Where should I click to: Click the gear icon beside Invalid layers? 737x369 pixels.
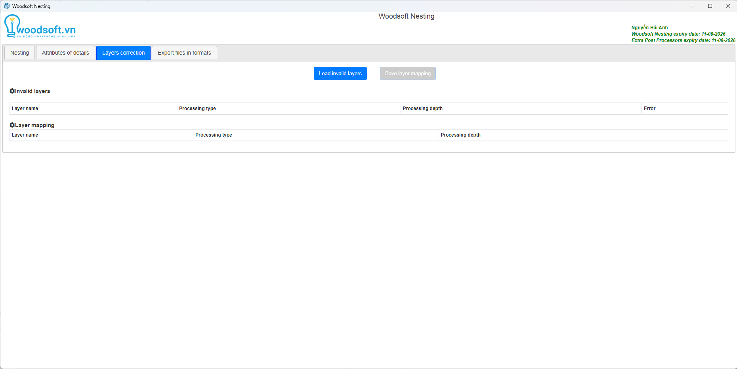tap(12, 91)
